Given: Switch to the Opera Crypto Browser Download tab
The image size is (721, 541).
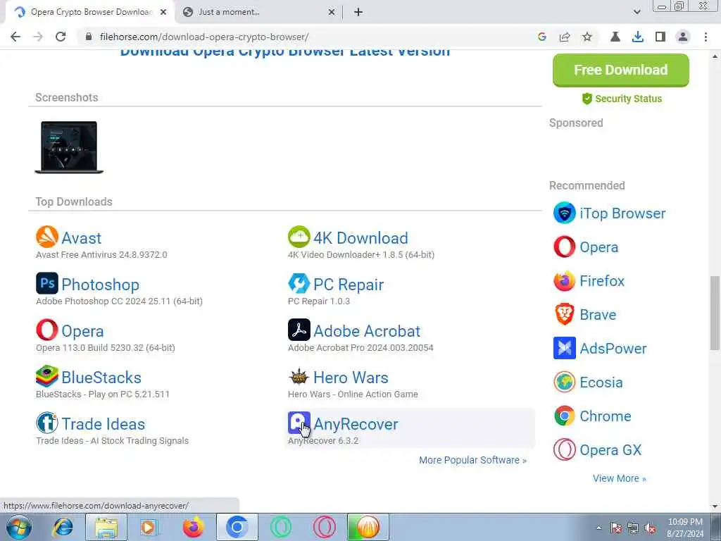Looking at the screenshot, I should pos(90,12).
